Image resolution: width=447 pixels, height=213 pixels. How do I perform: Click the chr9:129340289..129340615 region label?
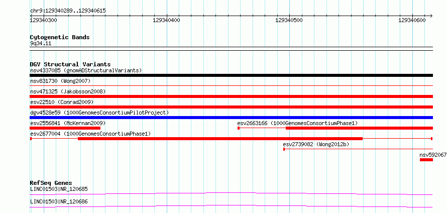tap(68, 11)
